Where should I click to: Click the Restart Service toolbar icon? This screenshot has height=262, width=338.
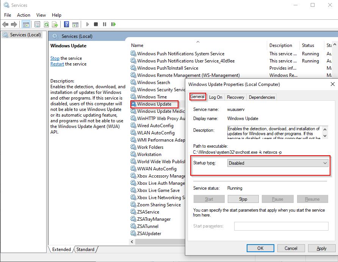pyautogui.click(x=113, y=24)
